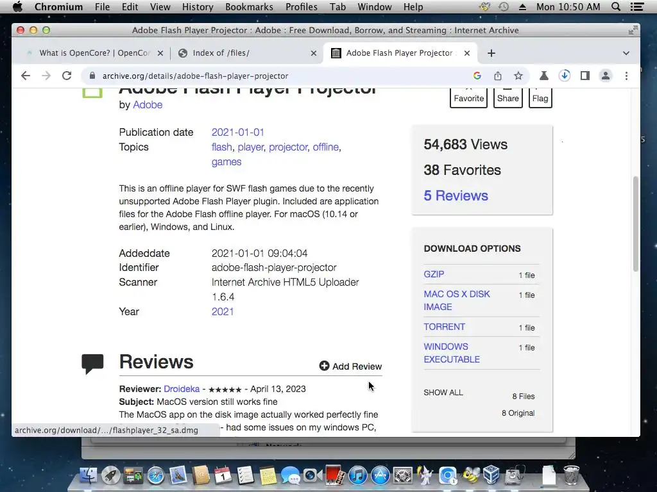The height and width of the screenshot is (492, 657).
Task: Open the offline topic link
Action: click(x=325, y=147)
